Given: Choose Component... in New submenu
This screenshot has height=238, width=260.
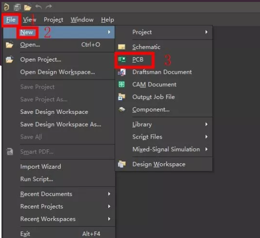Looking at the screenshot, I should pyautogui.click(x=164, y=110).
